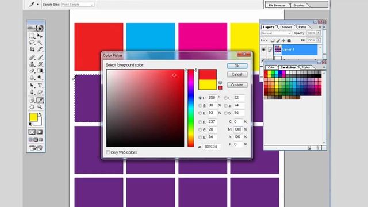Click the Jump to ImageReady button
The height and width of the screenshot is (207, 368).
pos(36,148)
